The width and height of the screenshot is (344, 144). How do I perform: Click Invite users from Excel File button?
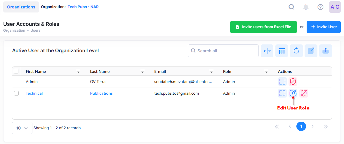[263, 27]
